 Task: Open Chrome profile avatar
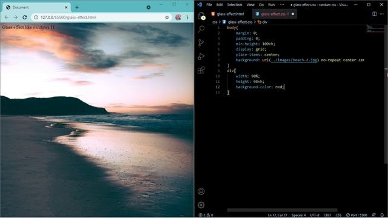coord(178,18)
